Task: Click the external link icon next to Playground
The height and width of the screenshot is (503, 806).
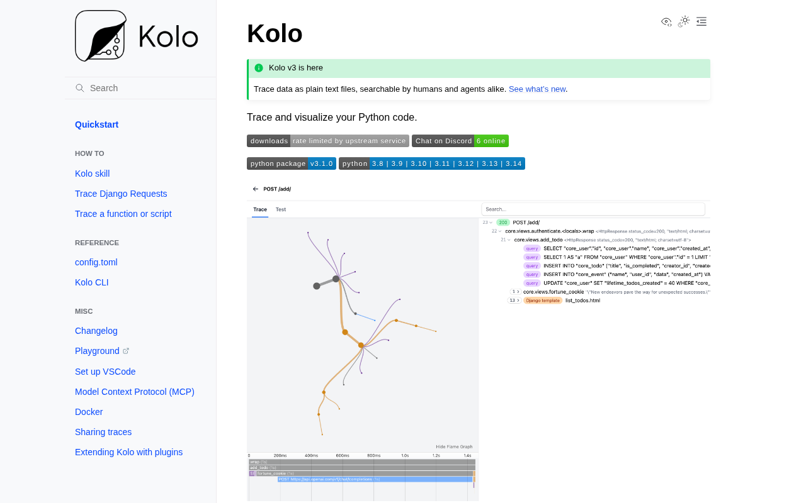Action: pos(126,351)
